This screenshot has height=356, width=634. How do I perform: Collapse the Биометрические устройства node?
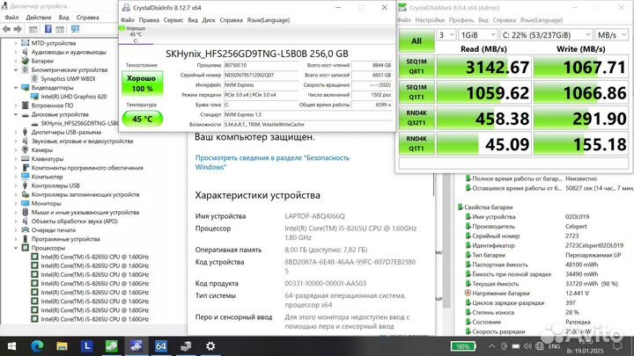(16, 69)
